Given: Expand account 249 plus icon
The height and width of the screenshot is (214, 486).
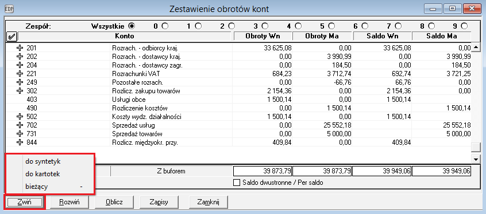Looking at the screenshot, I should coord(20,82).
